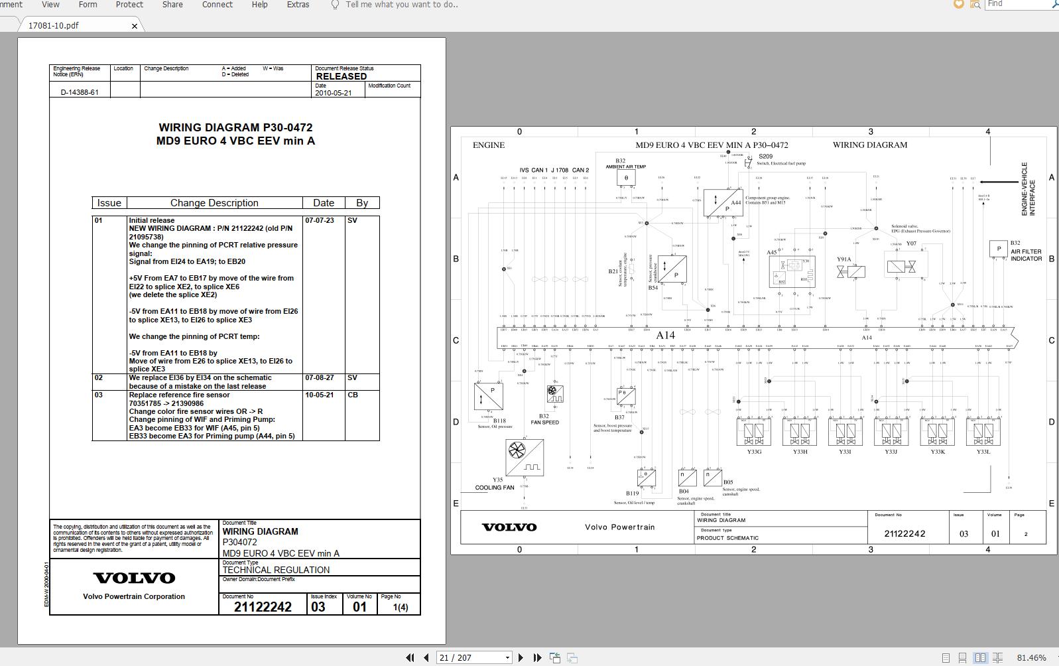Open the advanced search icon

click(974, 4)
